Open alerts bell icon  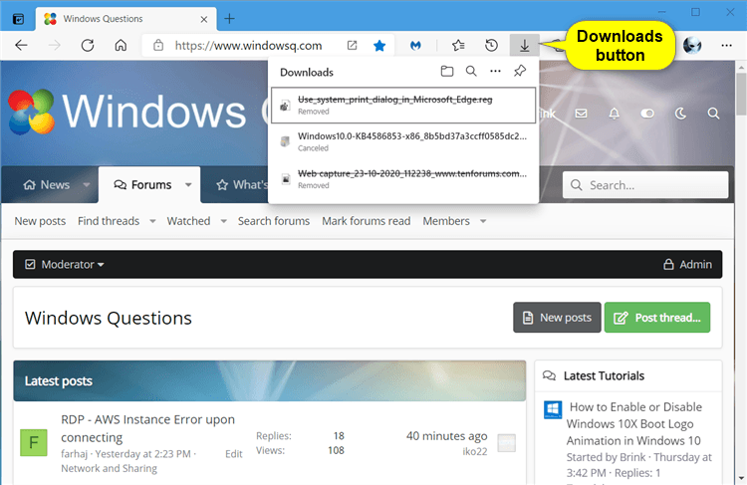615,114
